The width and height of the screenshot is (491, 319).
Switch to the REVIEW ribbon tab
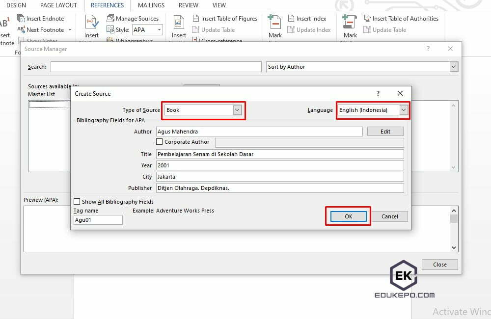click(x=188, y=5)
